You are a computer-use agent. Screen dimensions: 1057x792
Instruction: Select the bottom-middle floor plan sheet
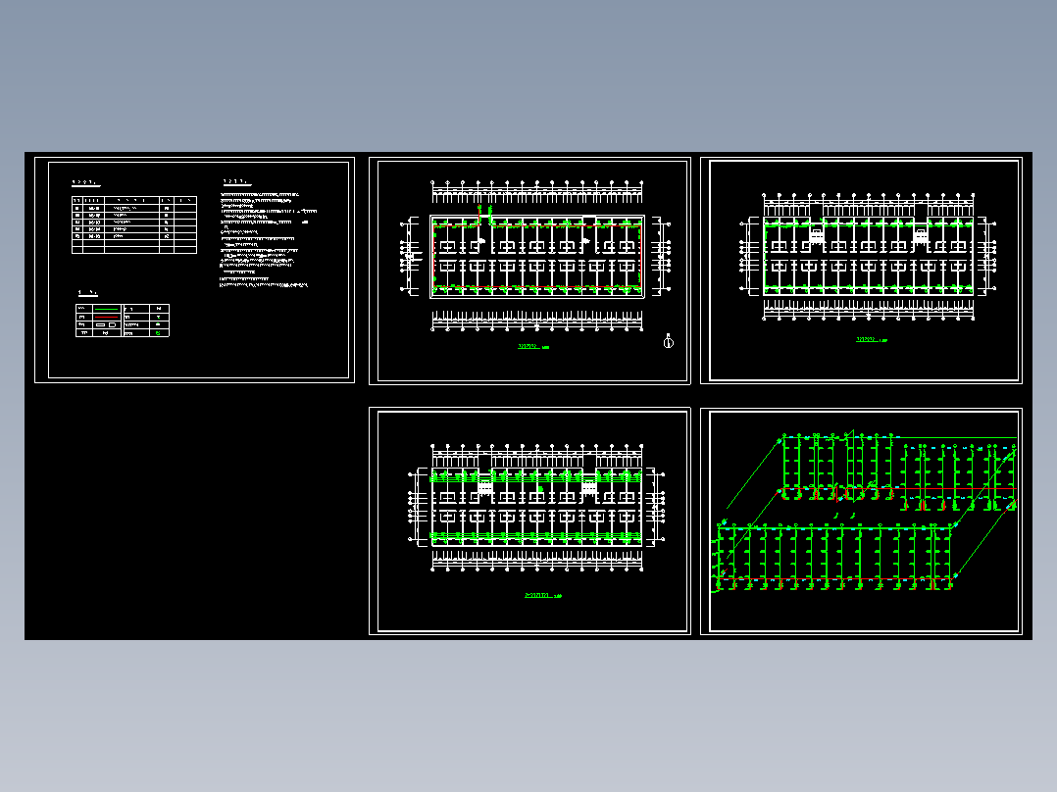529,521
